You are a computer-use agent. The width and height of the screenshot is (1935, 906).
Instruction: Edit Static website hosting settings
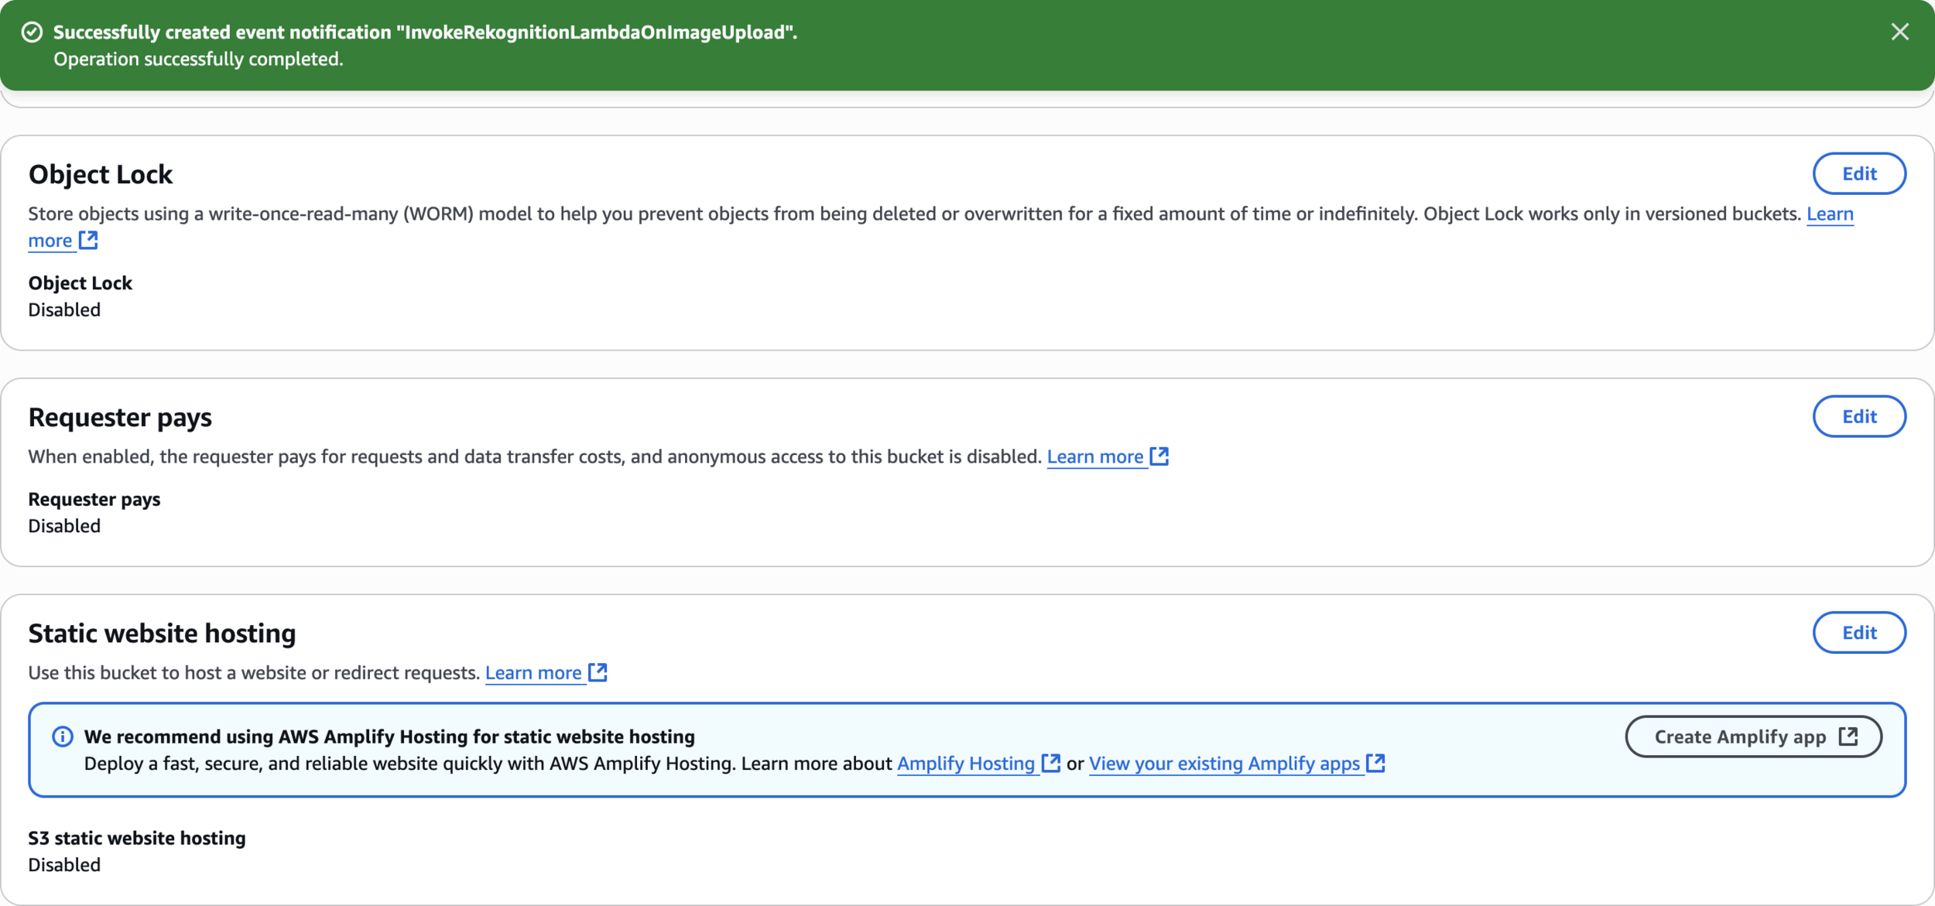click(x=1858, y=632)
